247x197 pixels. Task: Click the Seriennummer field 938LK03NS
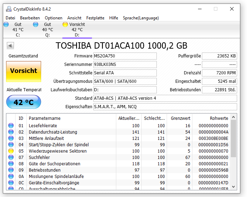125,64
